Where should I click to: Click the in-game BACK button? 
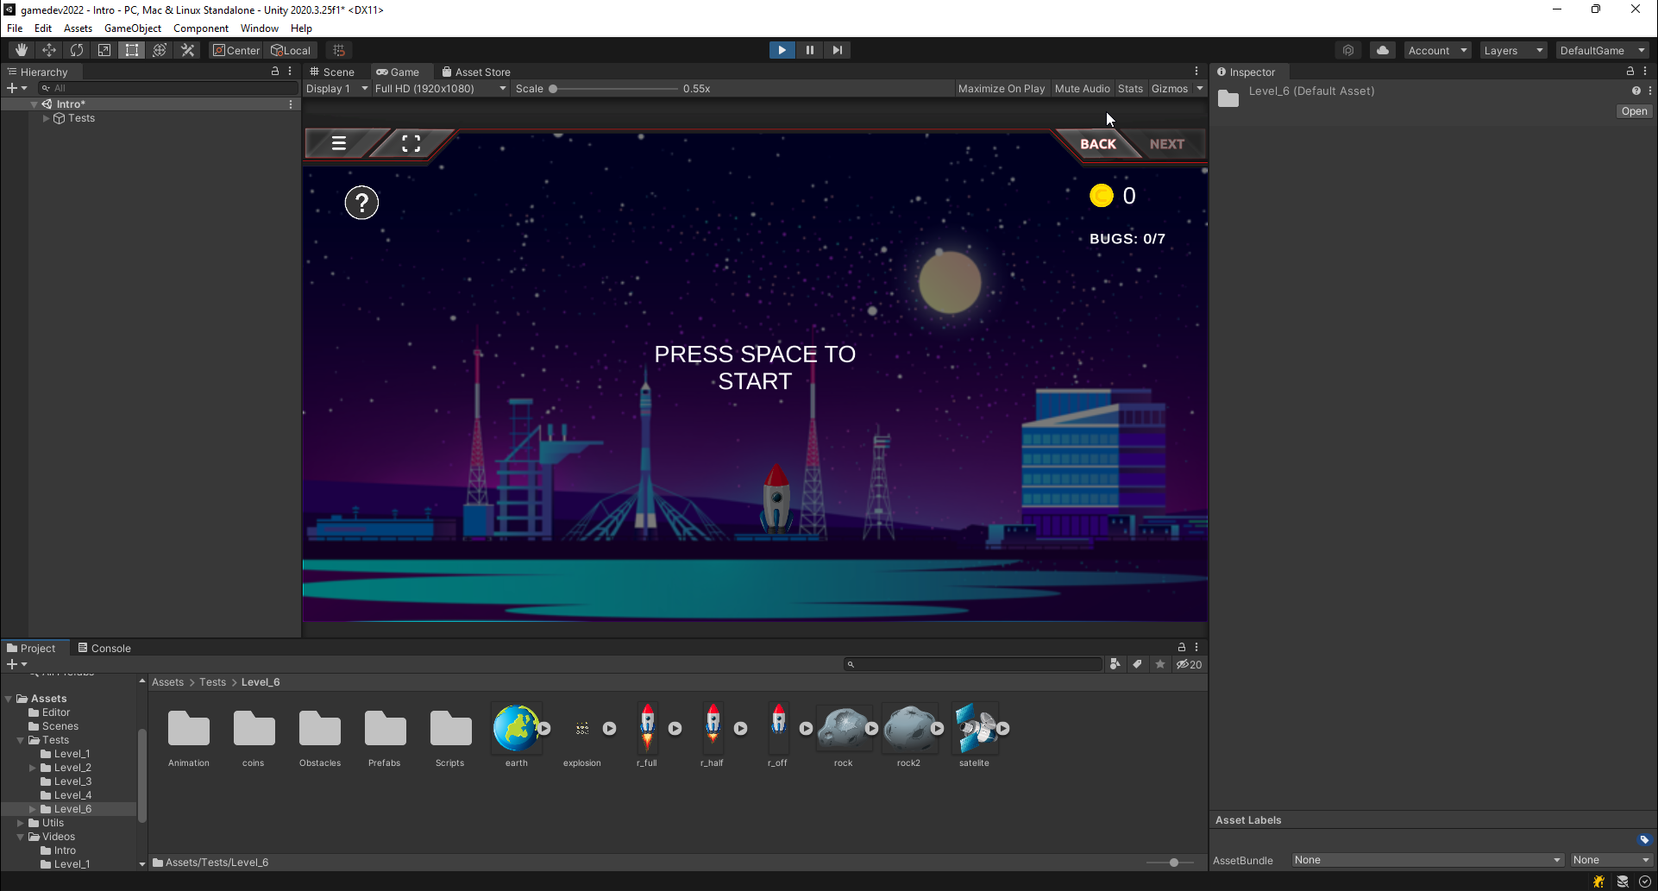[1098, 144]
